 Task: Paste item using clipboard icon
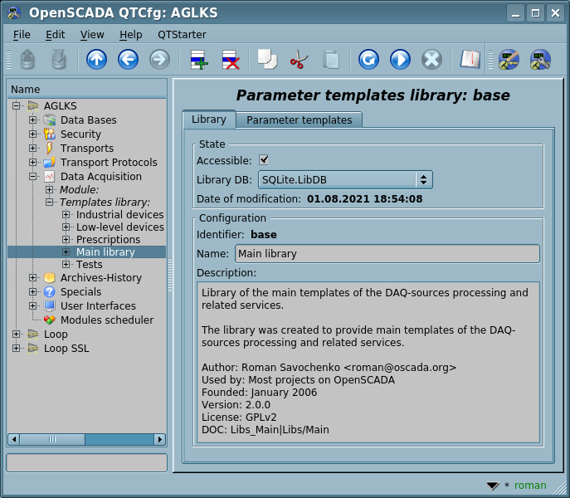(330, 60)
